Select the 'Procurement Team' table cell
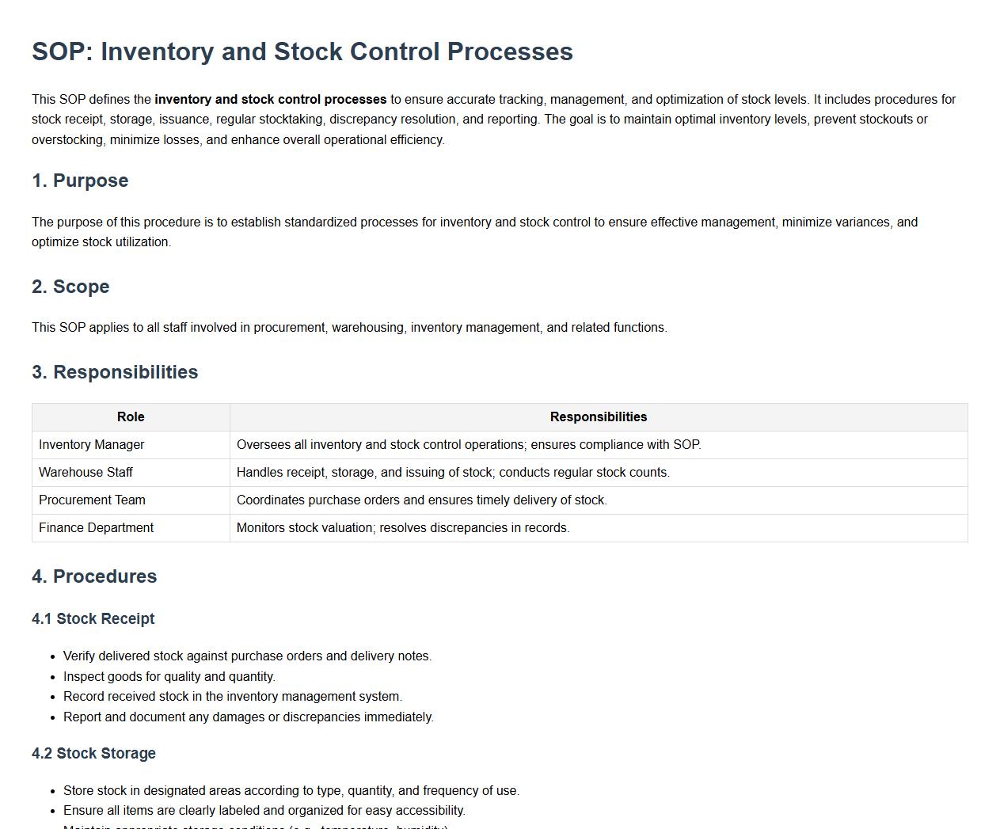 92,500
